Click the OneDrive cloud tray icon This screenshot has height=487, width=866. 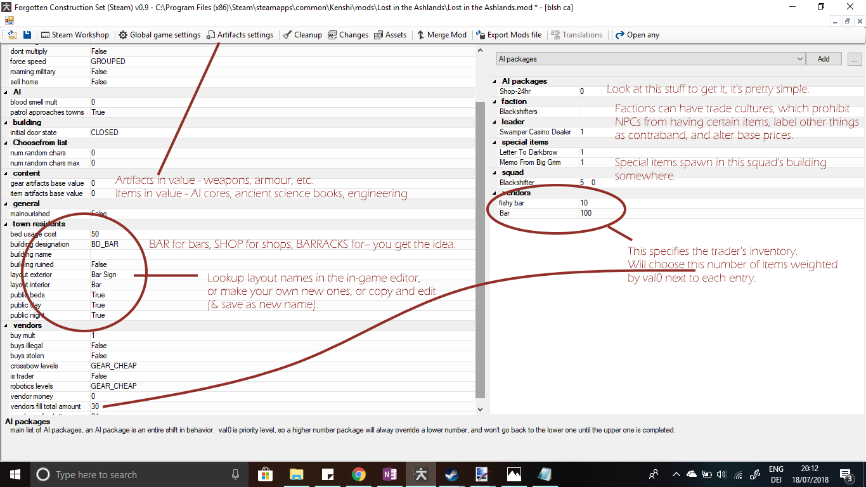pos(692,474)
